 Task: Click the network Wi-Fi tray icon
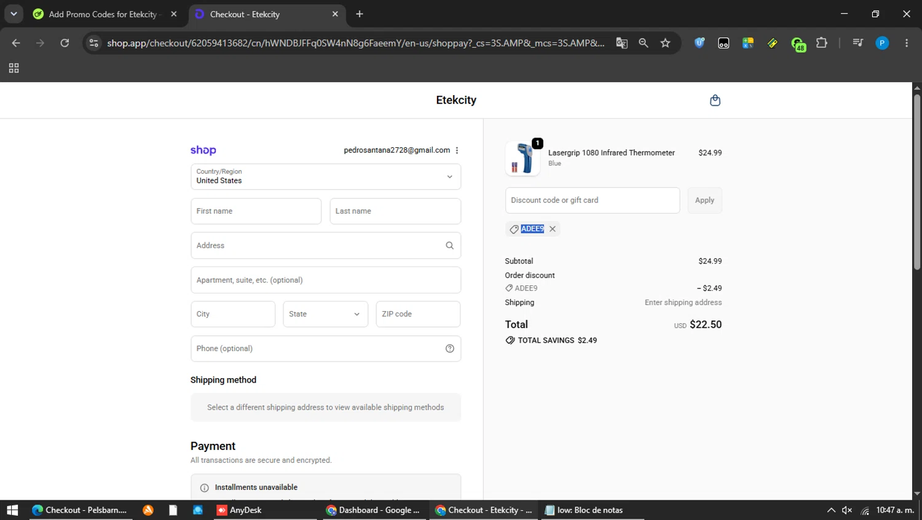865,510
